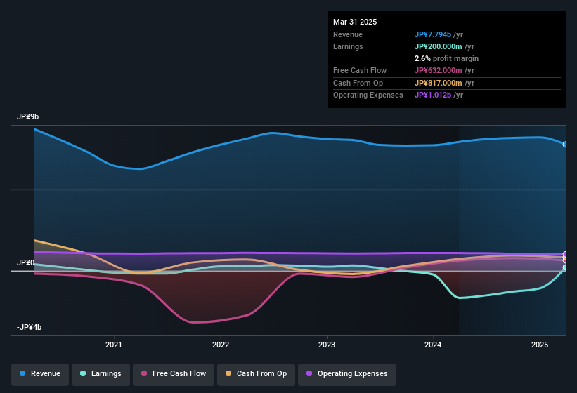The width and height of the screenshot is (577, 393).
Task: Click the Cash From Op label in tooltip
Action: tap(358, 83)
